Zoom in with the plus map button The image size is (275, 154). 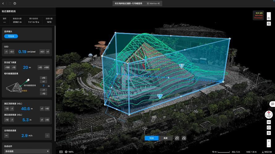pos(269,141)
